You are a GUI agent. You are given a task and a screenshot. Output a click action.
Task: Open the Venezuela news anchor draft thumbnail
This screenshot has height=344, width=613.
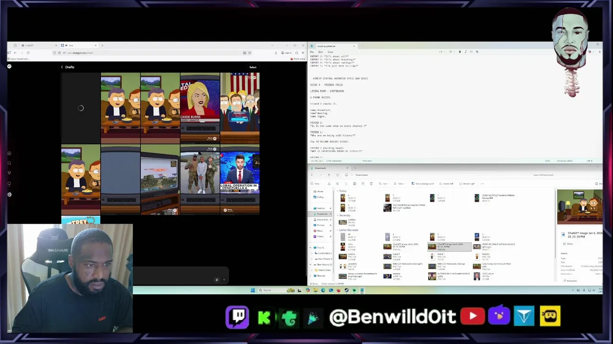240,180
